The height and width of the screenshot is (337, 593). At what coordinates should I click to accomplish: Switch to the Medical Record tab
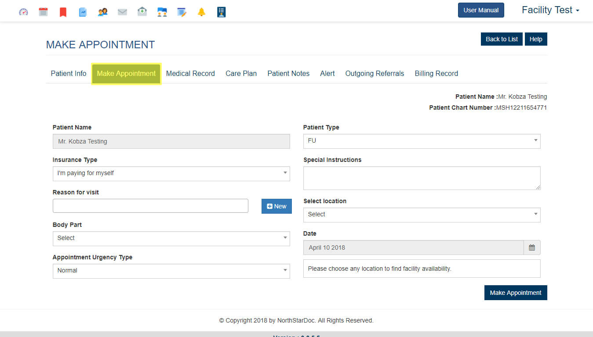(190, 74)
